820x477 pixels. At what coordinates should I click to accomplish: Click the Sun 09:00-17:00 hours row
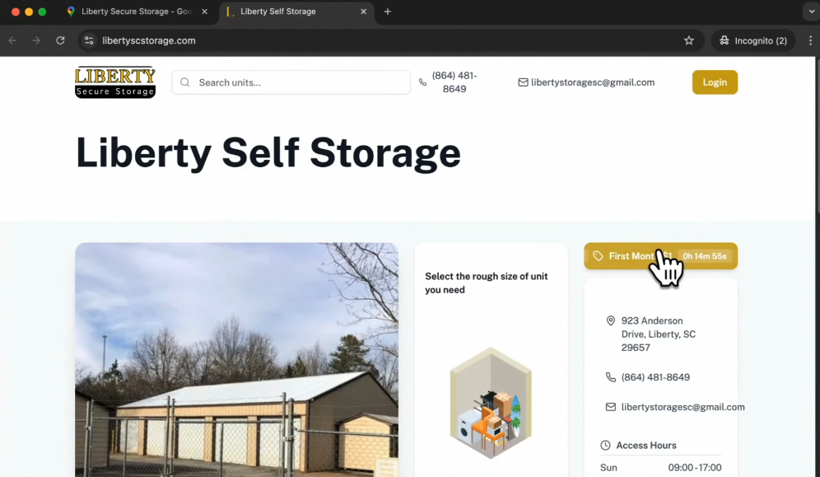[660, 468]
